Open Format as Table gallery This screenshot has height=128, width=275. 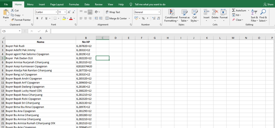[x=184, y=15]
